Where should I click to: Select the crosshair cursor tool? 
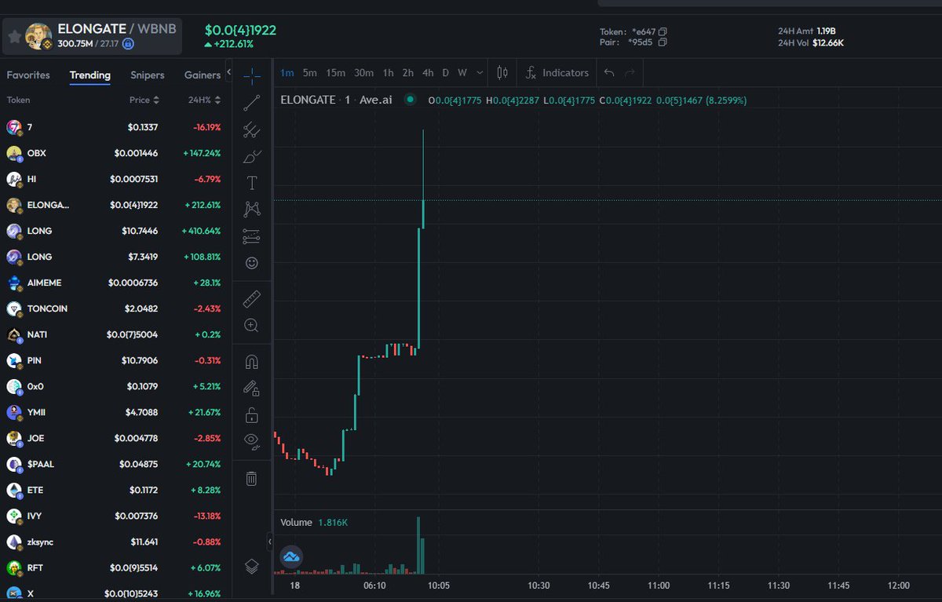(252, 75)
